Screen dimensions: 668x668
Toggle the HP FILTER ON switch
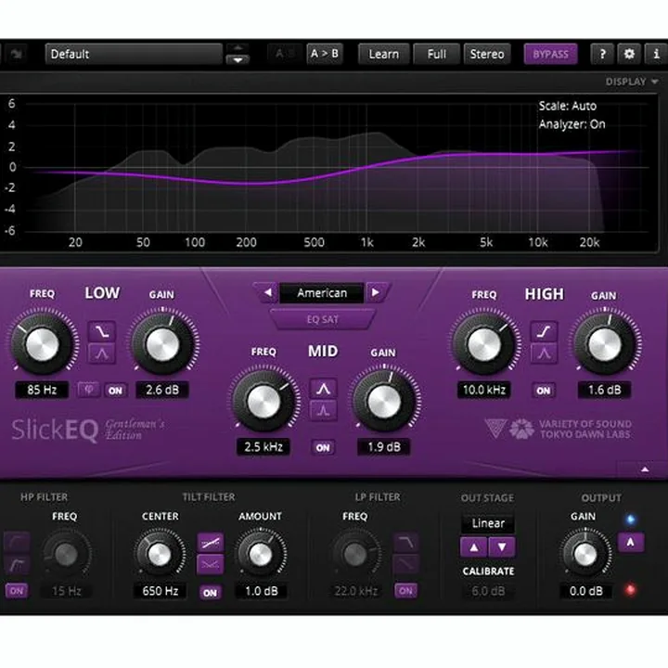click(x=17, y=591)
